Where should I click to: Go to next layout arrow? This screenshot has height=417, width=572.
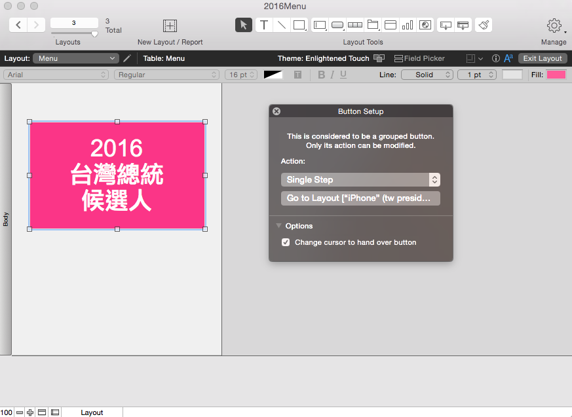click(36, 25)
